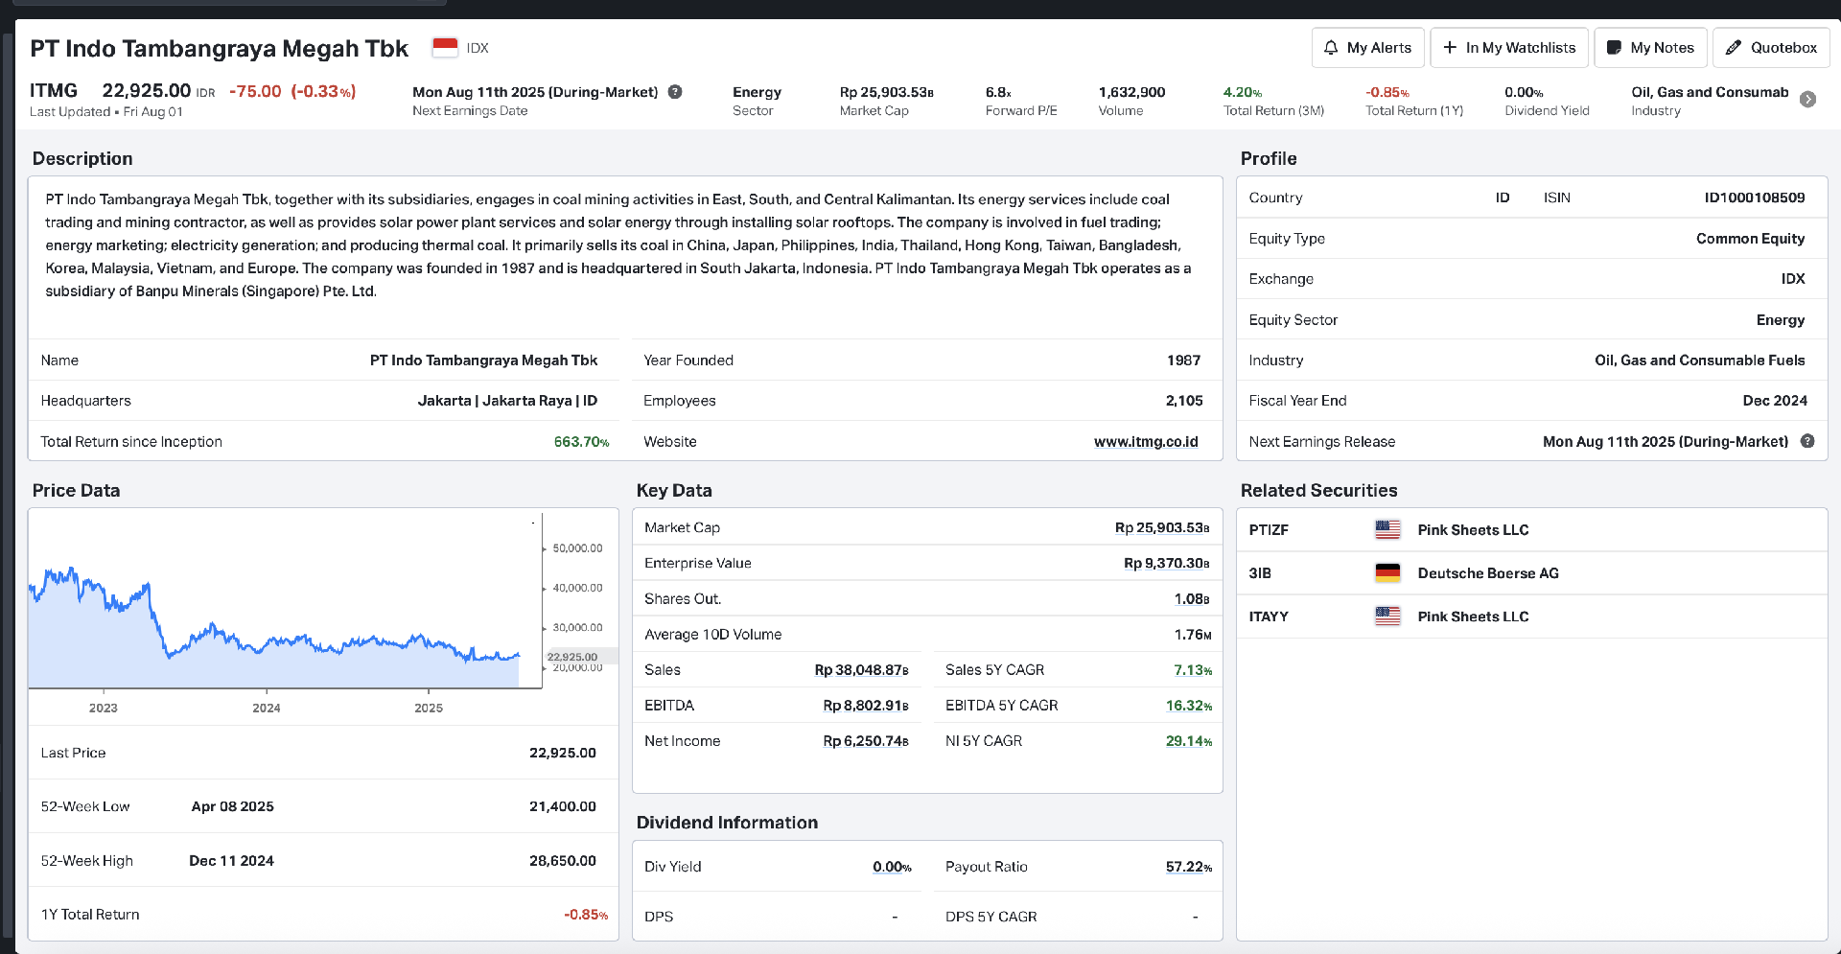Open the ITAYY related security

click(x=1269, y=617)
